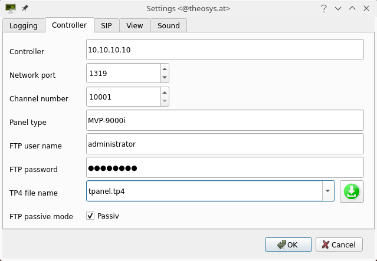Toggle the Passiv FTP mode checkbox
The height and width of the screenshot is (261, 377).
(90, 216)
